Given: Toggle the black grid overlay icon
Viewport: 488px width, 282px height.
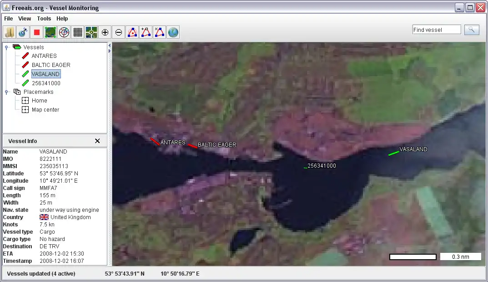Looking at the screenshot, I should click(x=78, y=32).
